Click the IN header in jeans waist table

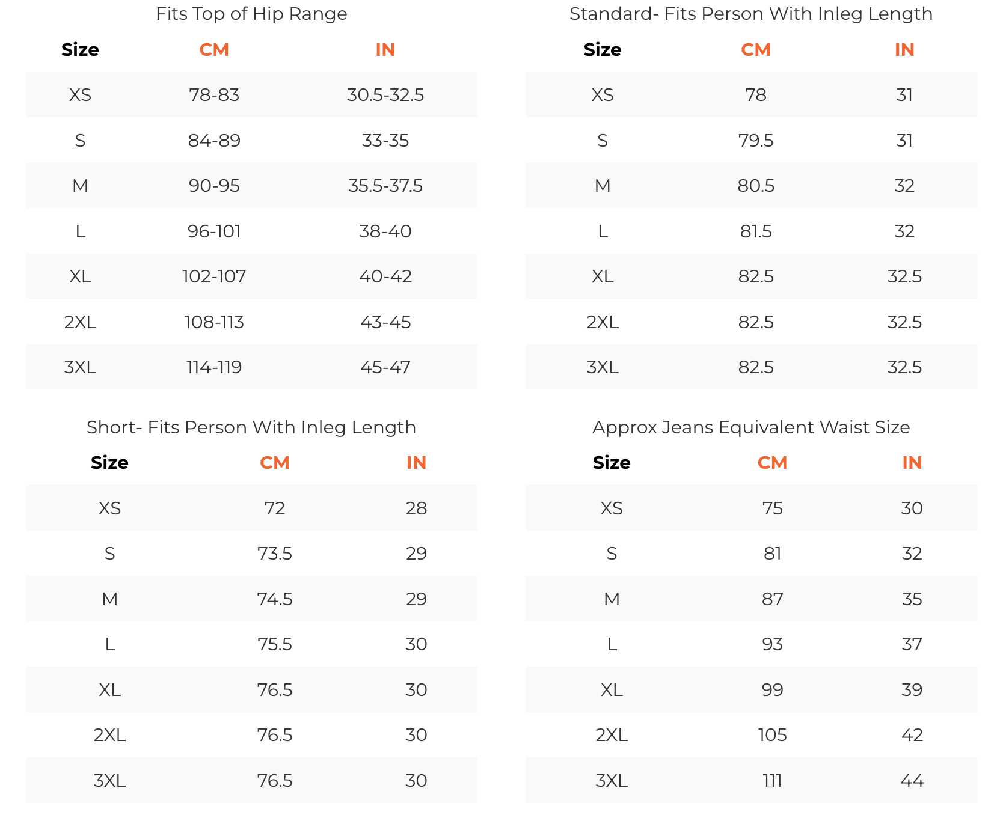click(x=912, y=463)
